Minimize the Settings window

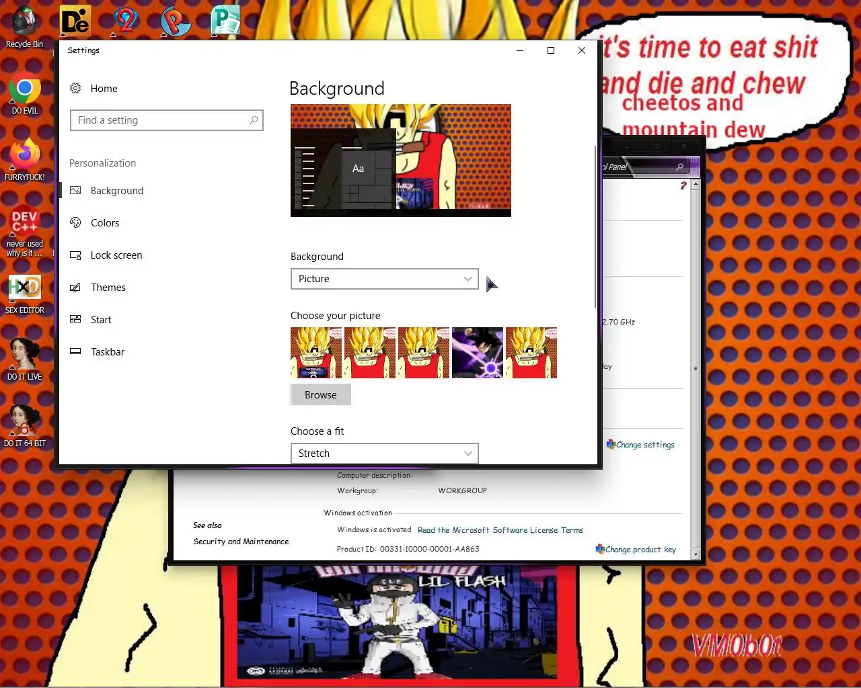pos(520,50)
